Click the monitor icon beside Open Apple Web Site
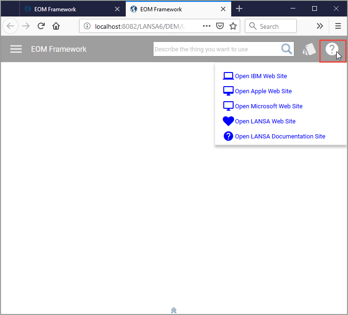348x315 pixels. pyautogui.click(x=228, y=91)
